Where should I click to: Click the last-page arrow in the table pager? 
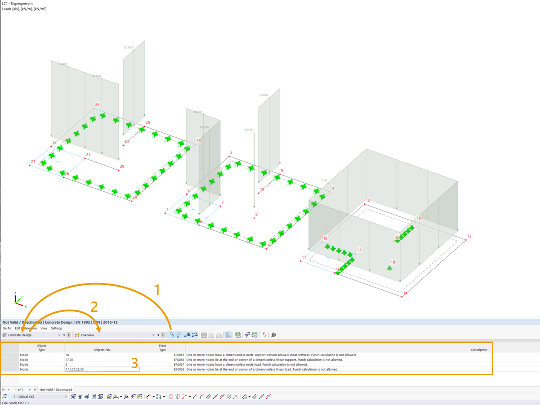[35, 388]
